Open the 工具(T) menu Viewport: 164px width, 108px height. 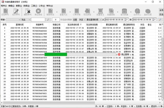coord(34,6)
